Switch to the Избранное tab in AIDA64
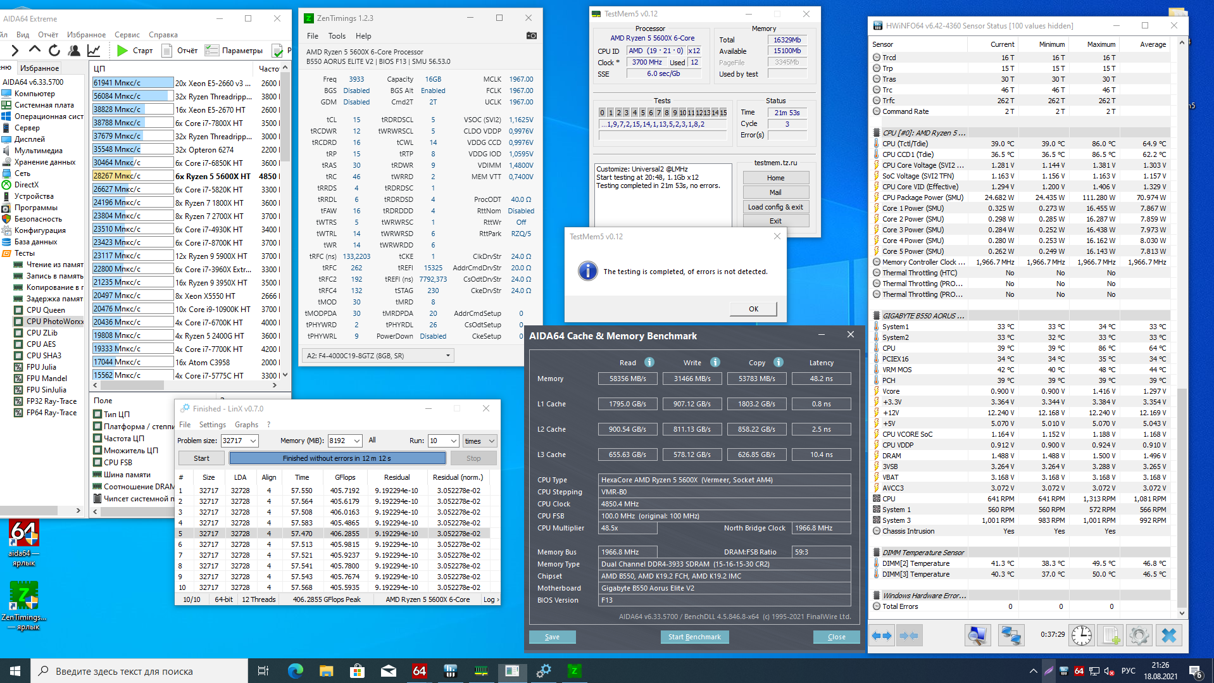1214x683 pixels. tap(39, 68)
